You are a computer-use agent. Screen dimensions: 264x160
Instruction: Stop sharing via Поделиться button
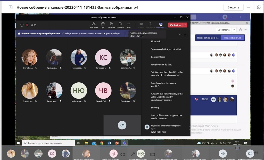pyautogui.click(x=161, y=25)
